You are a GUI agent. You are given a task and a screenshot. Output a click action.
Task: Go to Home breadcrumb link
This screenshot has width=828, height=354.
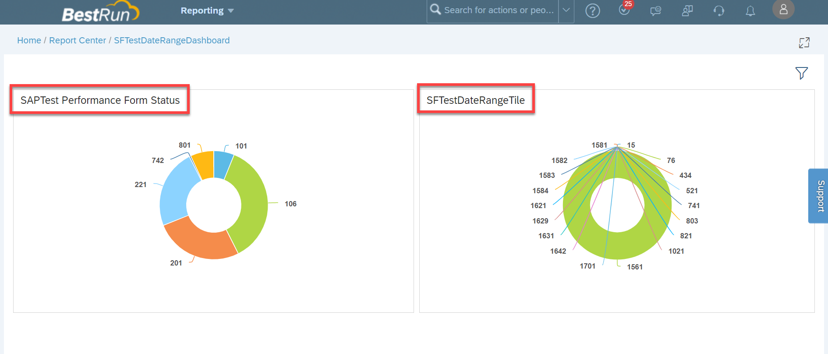click(29, 40)
